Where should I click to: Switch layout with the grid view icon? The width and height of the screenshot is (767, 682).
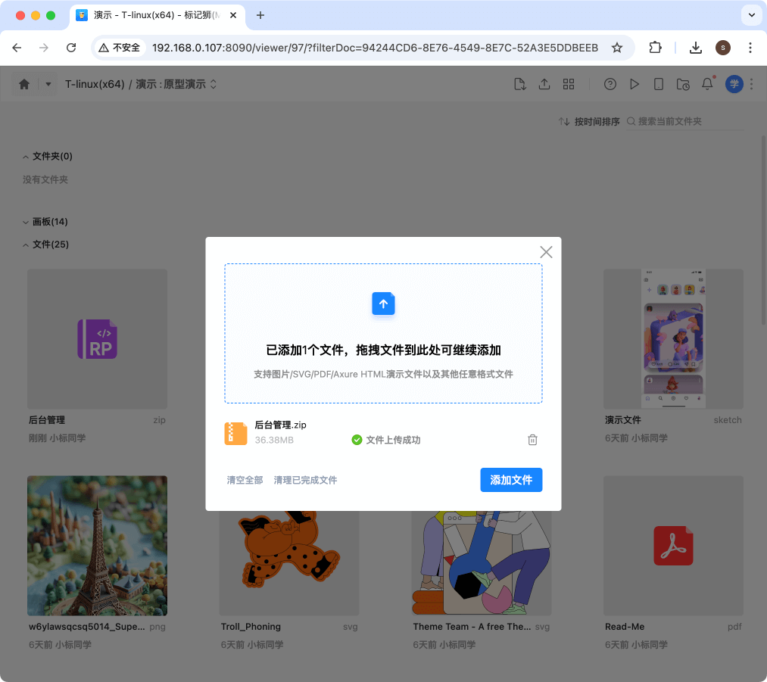pyautogui.click(x=568, y=85)
